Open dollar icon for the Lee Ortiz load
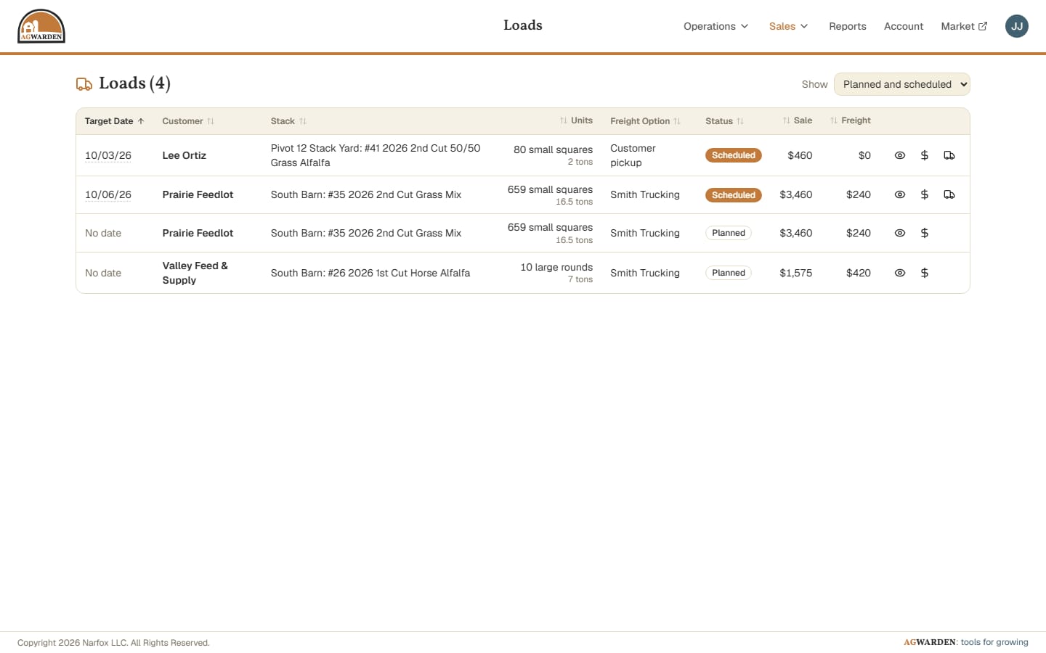This screenshot has height=653, width=1046. [924, 155]
